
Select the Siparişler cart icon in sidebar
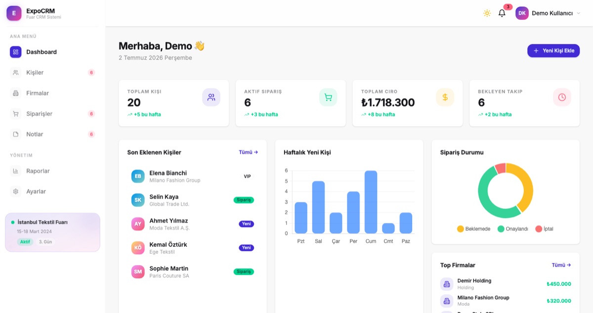coord(16,114)
